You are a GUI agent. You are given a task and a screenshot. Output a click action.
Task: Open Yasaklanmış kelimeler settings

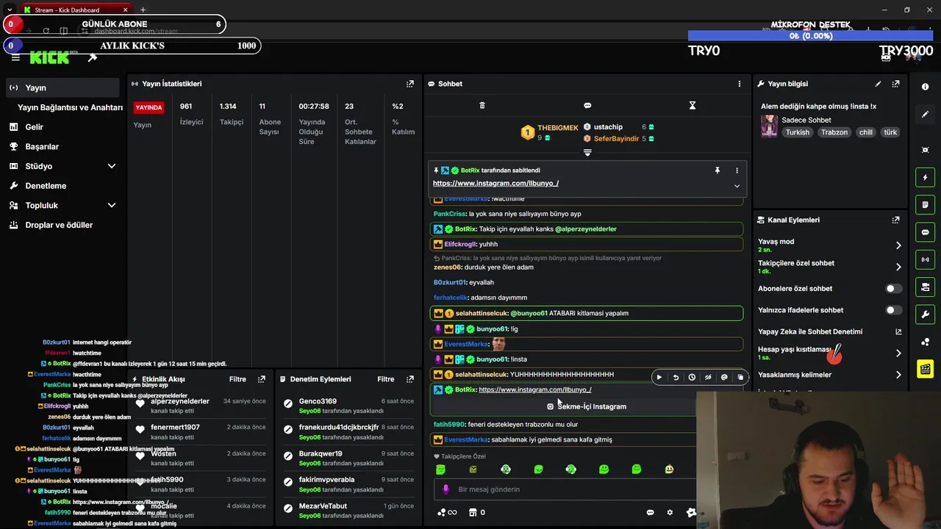click(x=829, y=375)
